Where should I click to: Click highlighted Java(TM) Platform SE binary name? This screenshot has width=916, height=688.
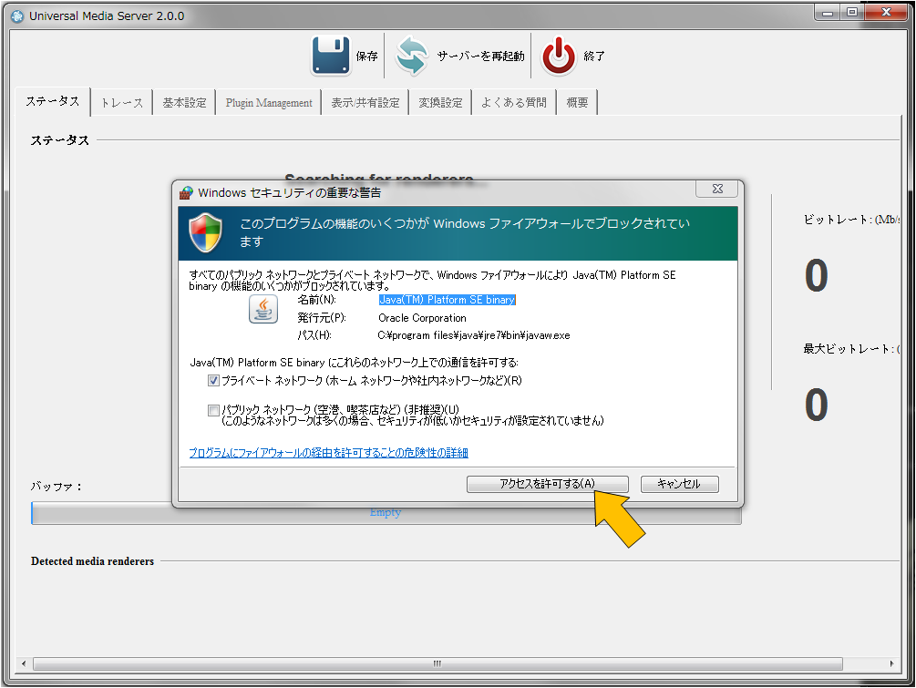(x=447, y=300)
